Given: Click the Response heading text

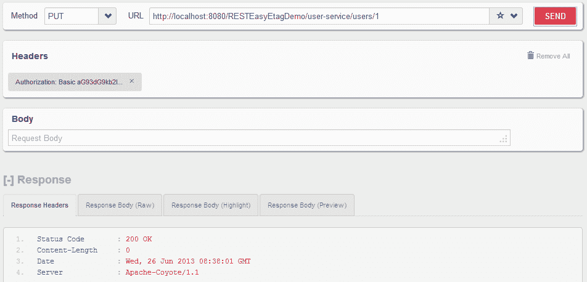Looking at the screenshot, I should (44, 180).
